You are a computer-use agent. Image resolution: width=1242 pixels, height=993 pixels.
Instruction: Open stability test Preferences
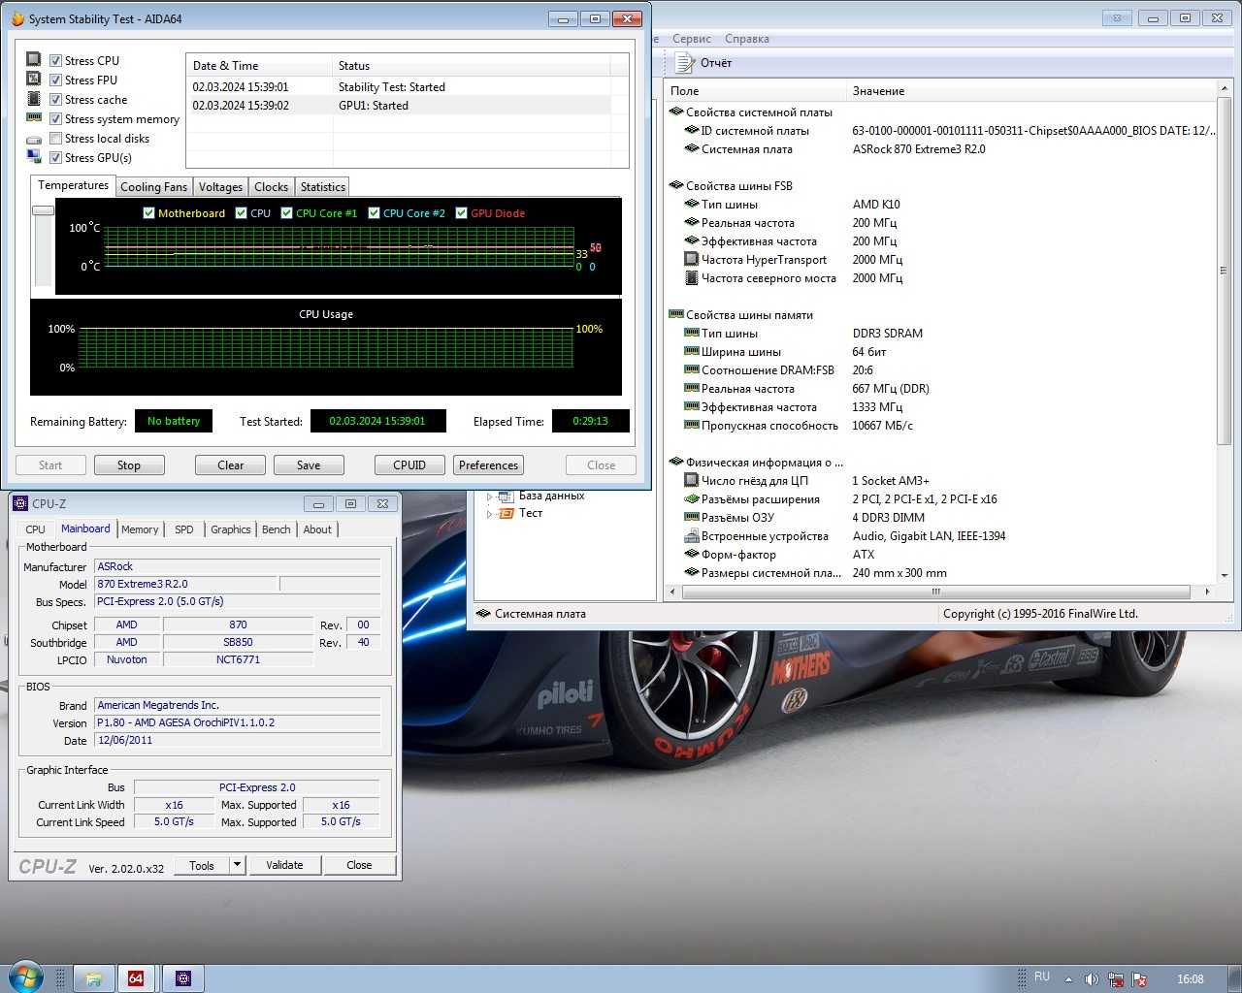489,465
